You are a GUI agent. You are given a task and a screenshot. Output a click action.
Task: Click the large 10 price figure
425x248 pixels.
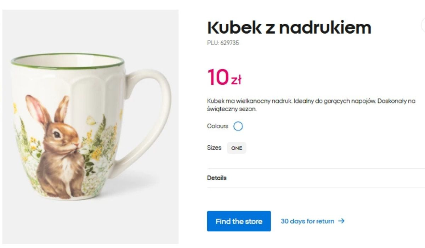[218, 77]
